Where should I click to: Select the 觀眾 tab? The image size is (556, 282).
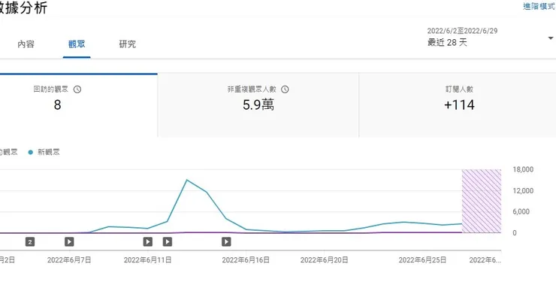[x=77, y=44]
